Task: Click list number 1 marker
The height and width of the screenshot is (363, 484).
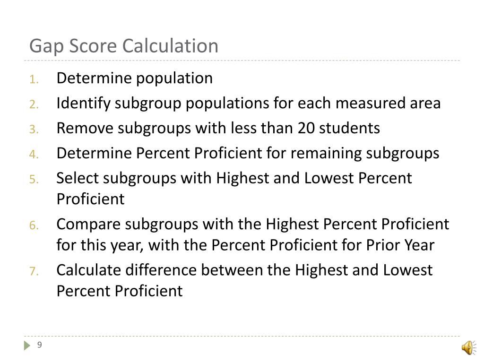Action: tap(34, 79)
